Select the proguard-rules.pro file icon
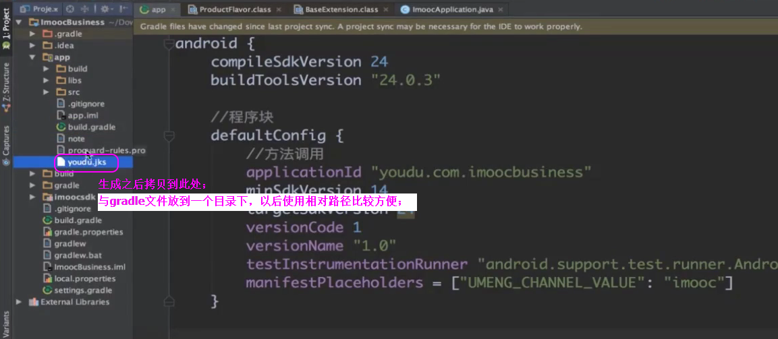 pos(61,150)
